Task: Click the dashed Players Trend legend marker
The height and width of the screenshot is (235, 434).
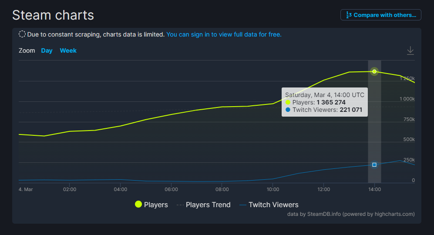Action: pyautogui.click(x=180, y=205)
